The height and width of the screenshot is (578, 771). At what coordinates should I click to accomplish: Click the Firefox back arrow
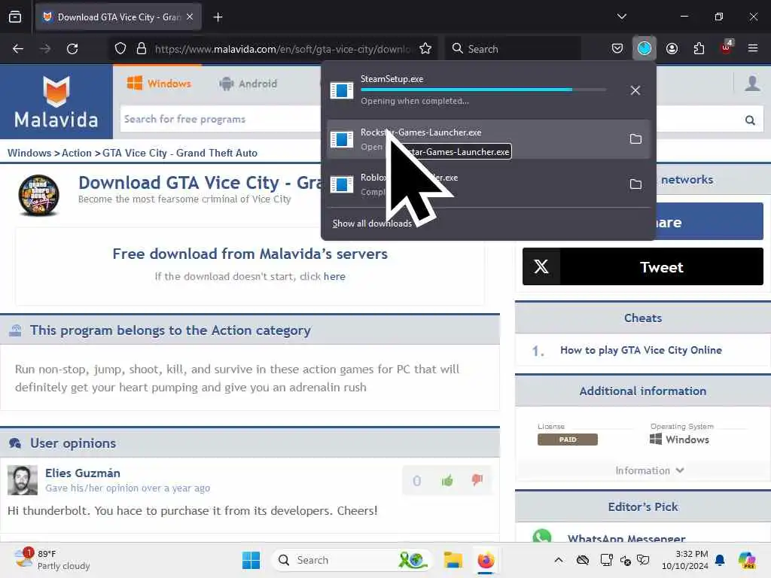18,49
